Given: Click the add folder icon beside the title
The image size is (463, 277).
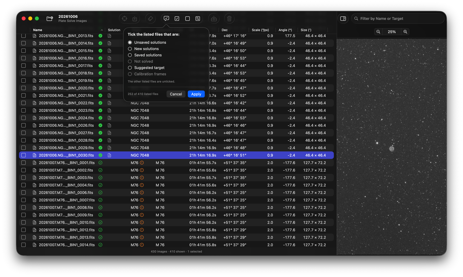Looking at the screenshot, I should point(49,19).
